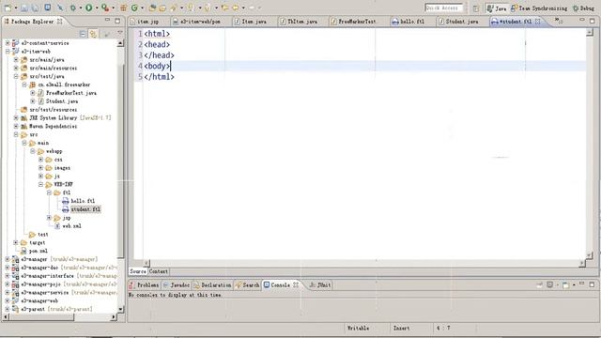Click the Run Last Tool icon

(105, 8)
